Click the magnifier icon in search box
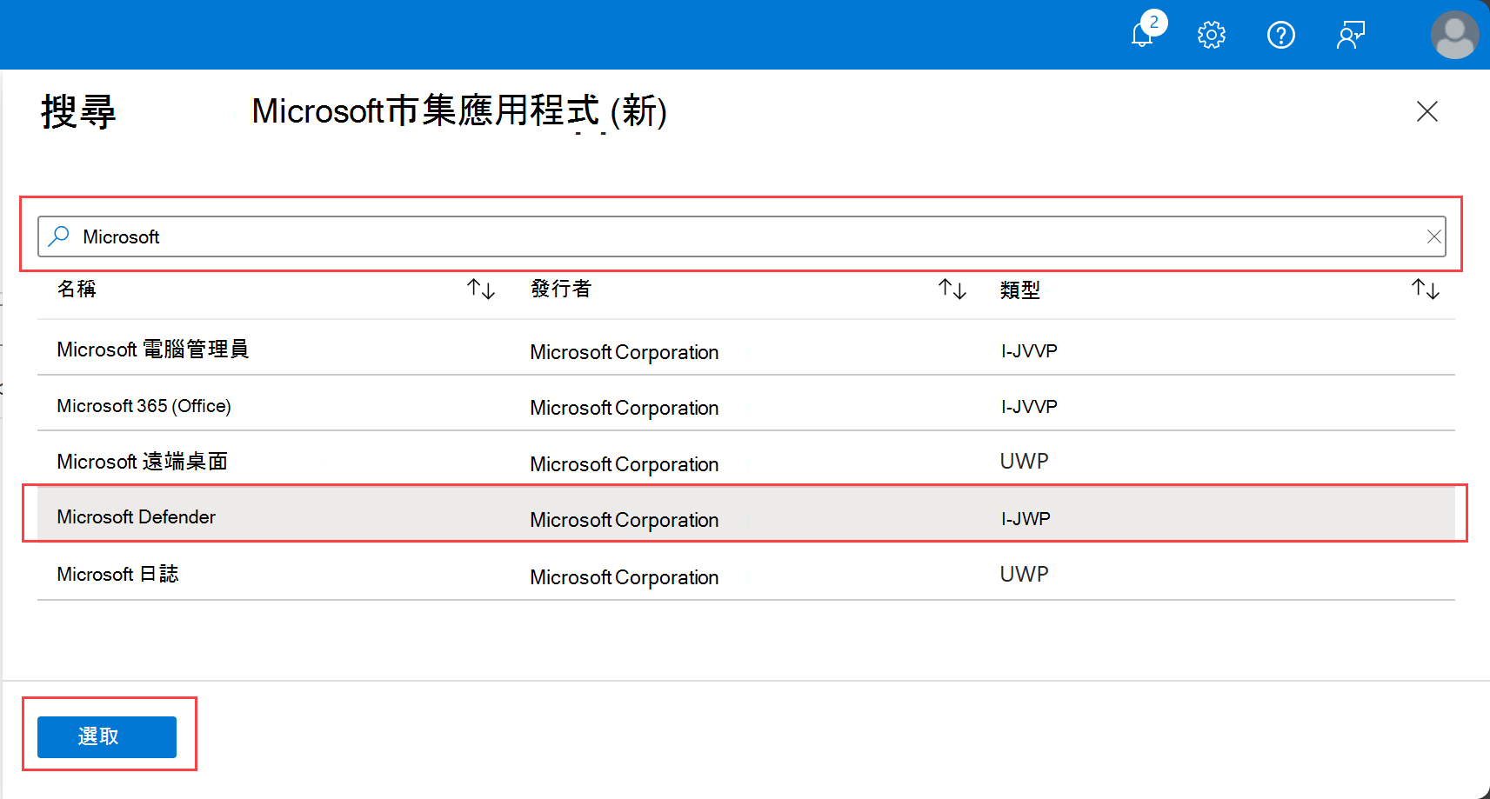 59,236
